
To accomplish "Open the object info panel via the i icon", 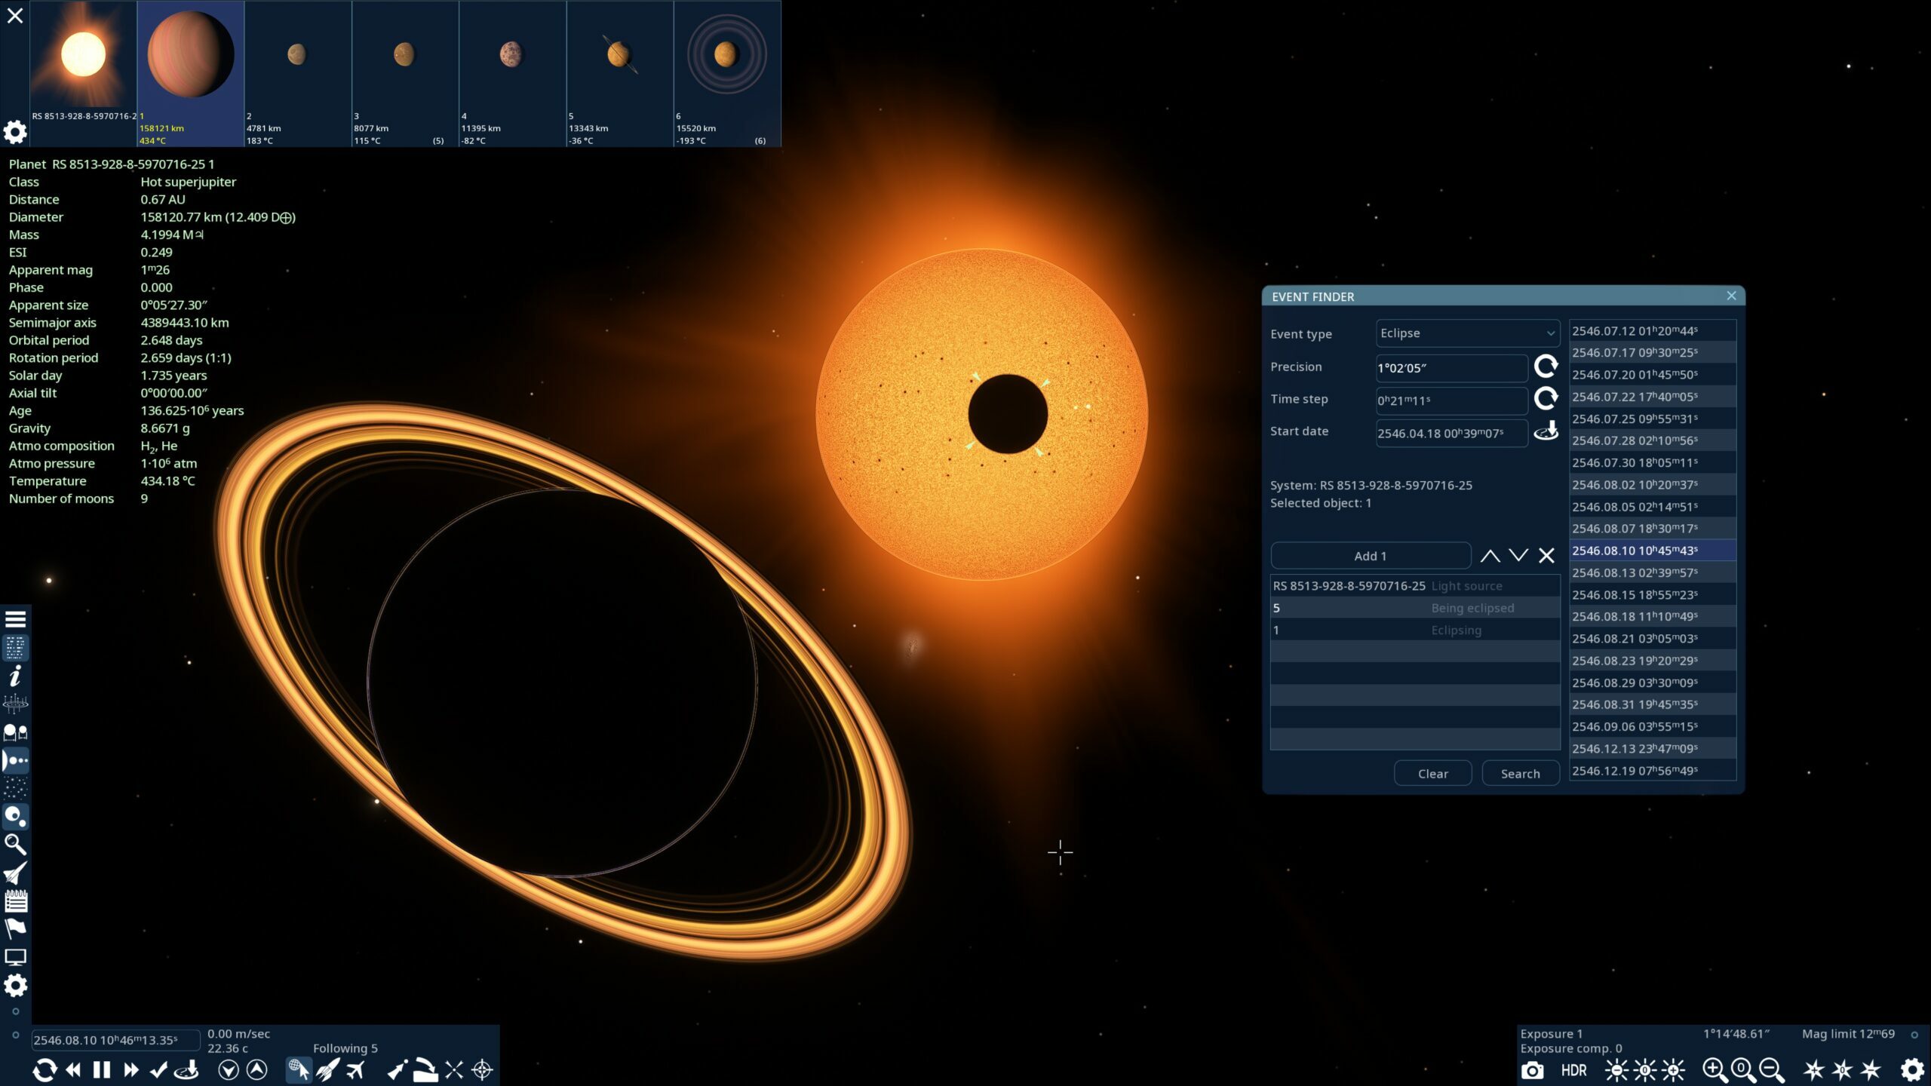I will 16,677.
